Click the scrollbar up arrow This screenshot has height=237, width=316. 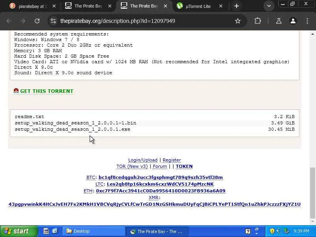tap(312, 34)
